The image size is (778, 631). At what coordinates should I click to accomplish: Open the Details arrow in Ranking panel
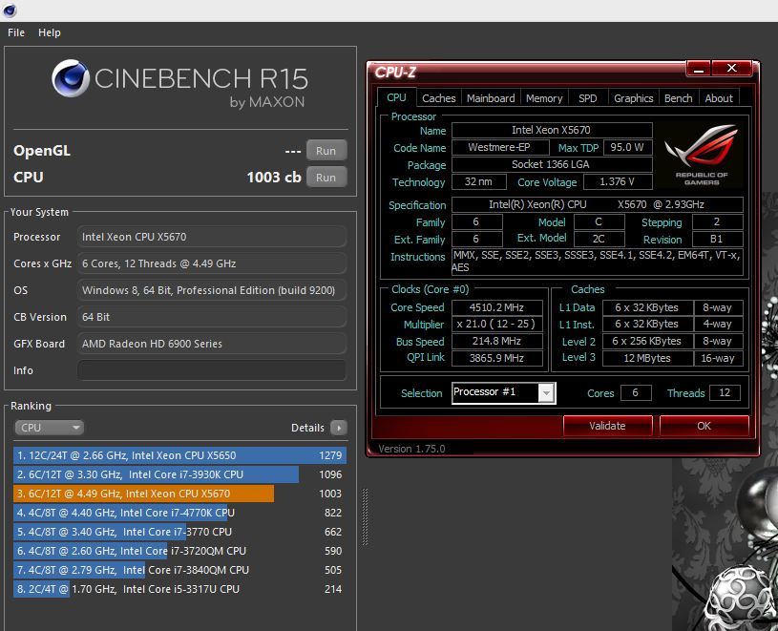pyautogui.click(x=339, y=428)
